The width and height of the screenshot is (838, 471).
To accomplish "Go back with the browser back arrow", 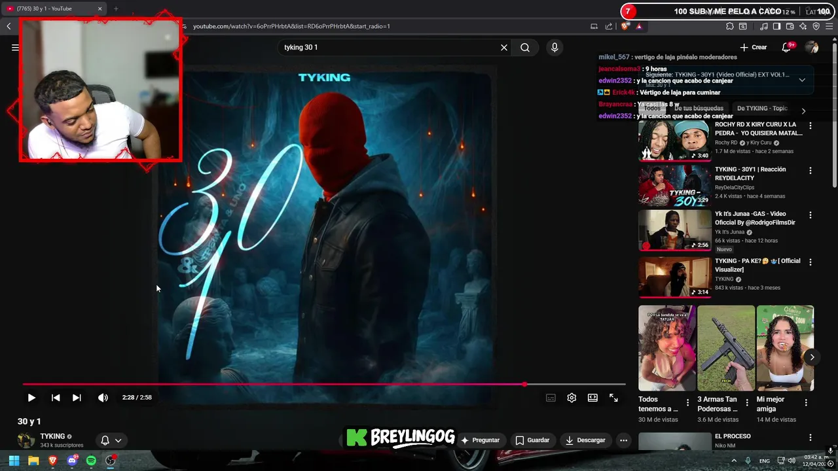I will coord(9,26).
